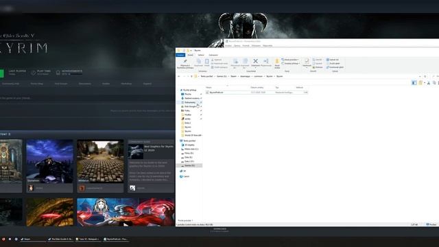
Task: Open the dropdown arrow under Odstranit
Action: (x=255, y=68)
